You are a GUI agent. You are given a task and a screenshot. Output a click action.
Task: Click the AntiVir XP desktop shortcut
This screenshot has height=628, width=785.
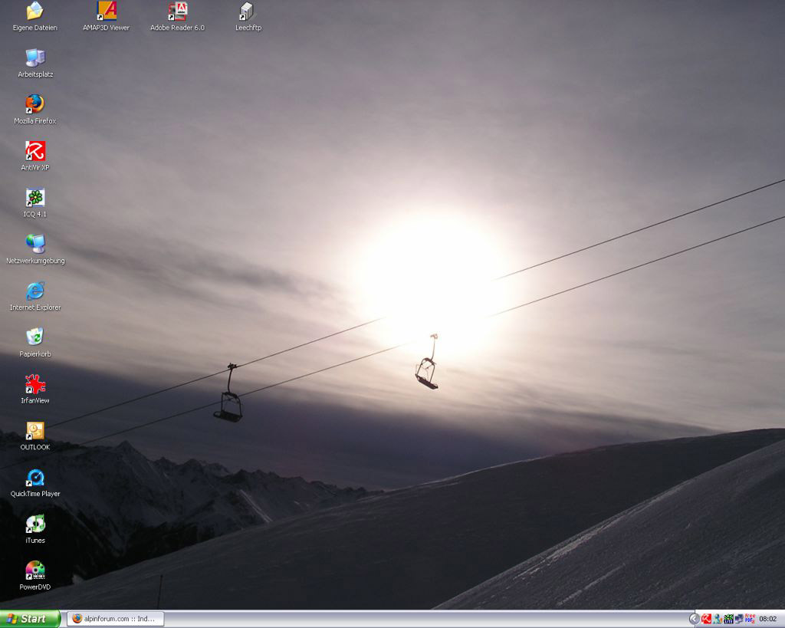click(x=35, y=151)
